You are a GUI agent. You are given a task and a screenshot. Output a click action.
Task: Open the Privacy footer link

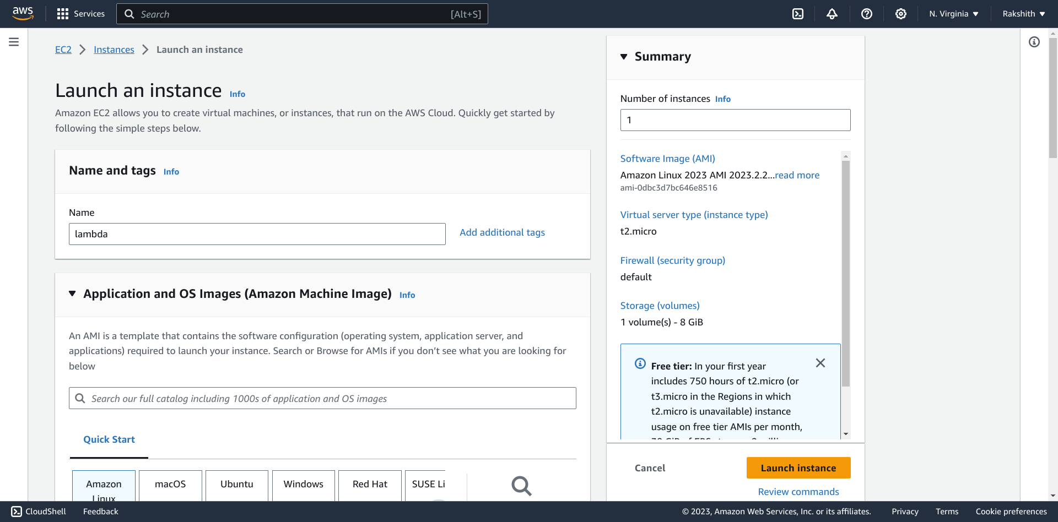tap(905, 512)
